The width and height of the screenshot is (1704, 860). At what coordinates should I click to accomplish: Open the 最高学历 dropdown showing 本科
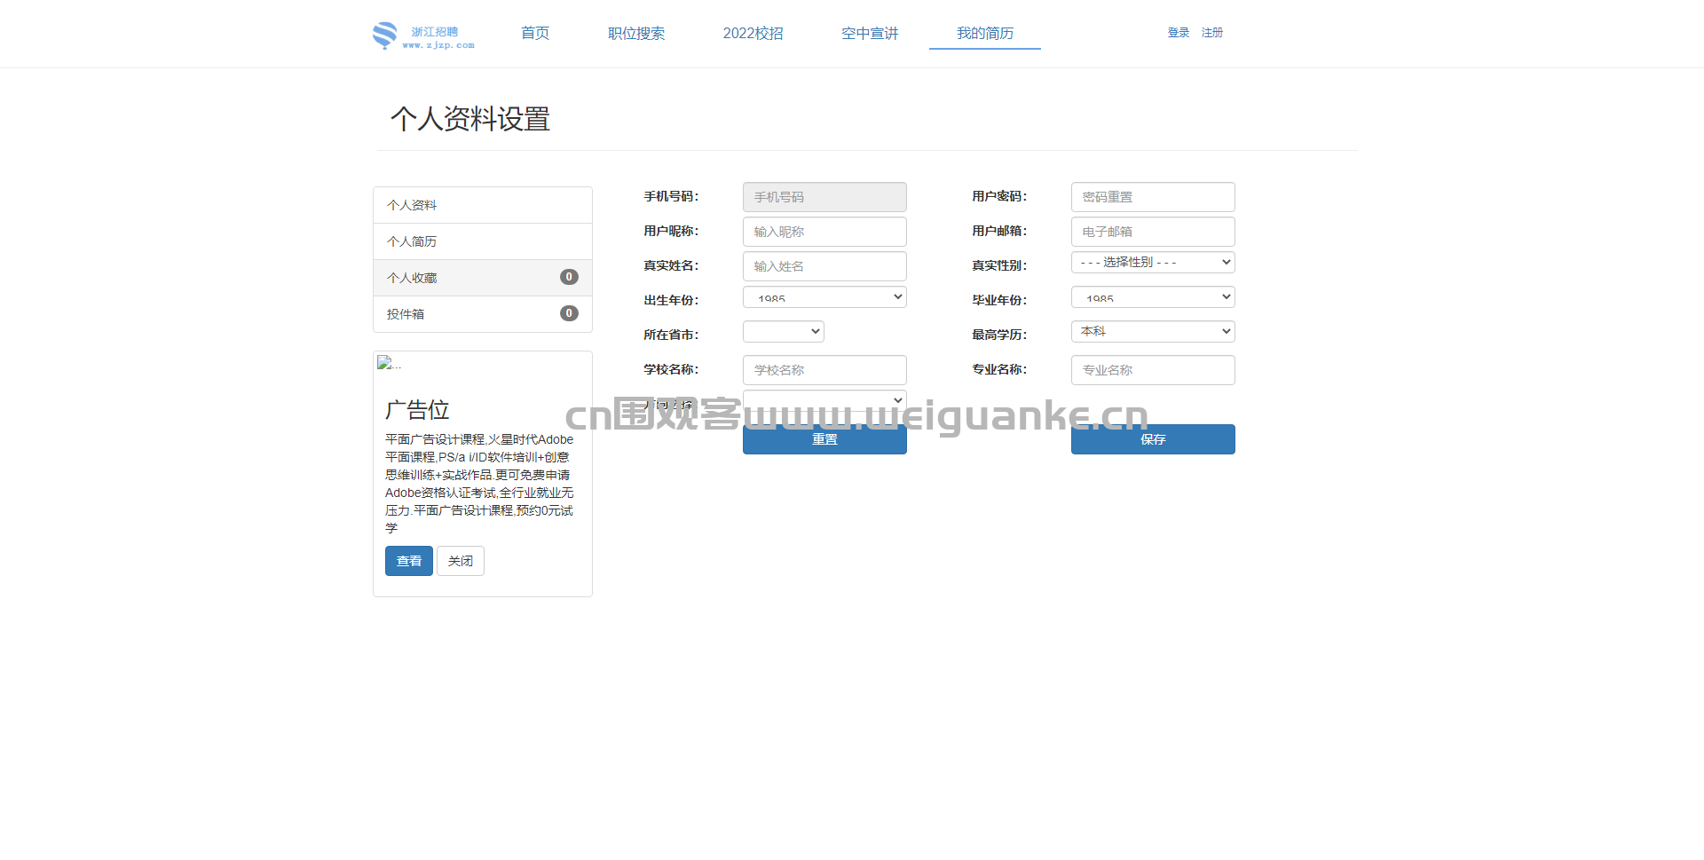tap(1153, 332)
